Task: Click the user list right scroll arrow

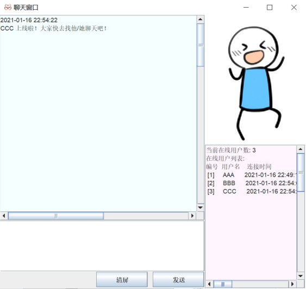Action: (x=292, y=284)
